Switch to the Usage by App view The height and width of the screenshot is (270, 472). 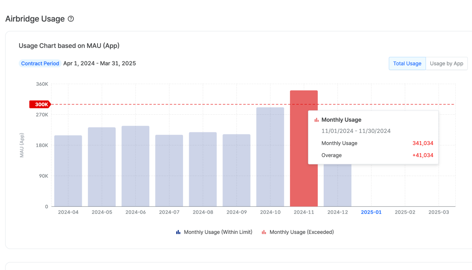tap(447, 63)
